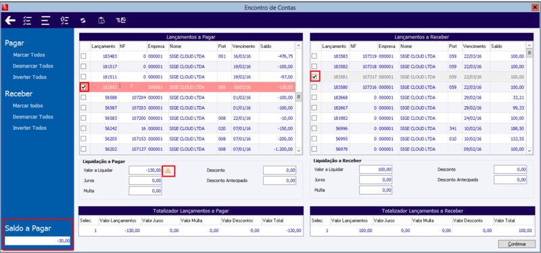The height and width of the screenshot is (253, 541).
Task: Click the down arrow of the Pagar list scrollbar
Action: [x=299, y=151]
